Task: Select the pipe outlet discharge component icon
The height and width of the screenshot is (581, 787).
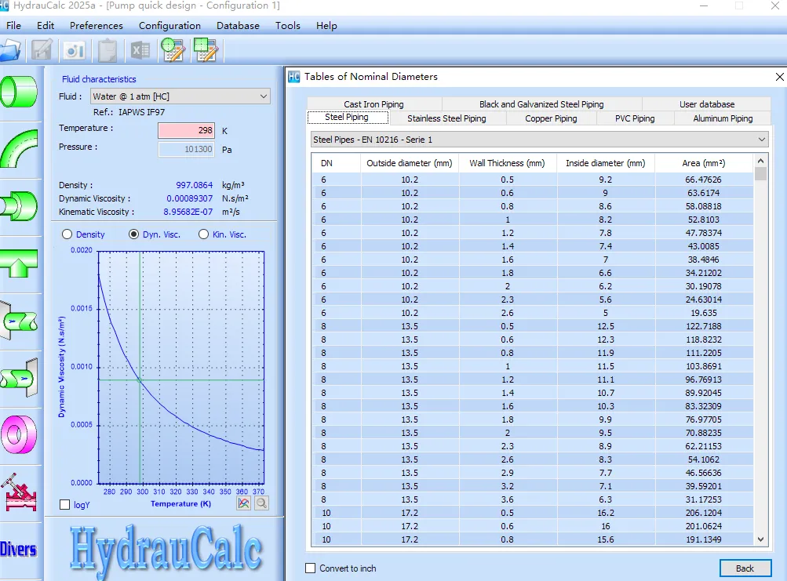Action: [19, 377]
